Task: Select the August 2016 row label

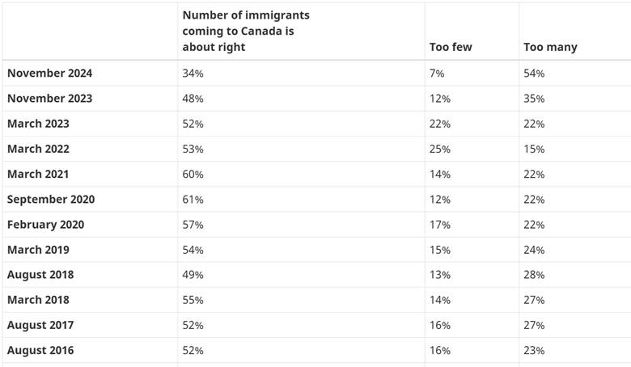Action: tap(40, 350)
